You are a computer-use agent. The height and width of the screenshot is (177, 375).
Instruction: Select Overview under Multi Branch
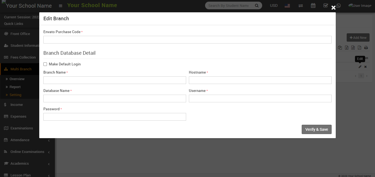pyautogui.click(x=17, y=79)
